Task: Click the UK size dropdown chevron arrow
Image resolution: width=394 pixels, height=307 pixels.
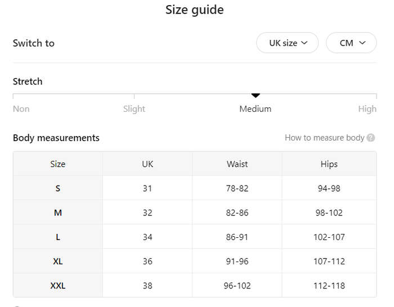Action: pyautogui.click(x=305, y=43)
